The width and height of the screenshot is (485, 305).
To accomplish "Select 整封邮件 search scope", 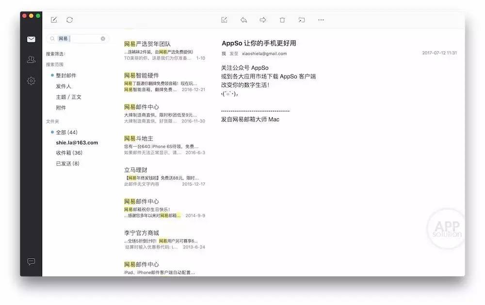I will (x=66, y=76).
